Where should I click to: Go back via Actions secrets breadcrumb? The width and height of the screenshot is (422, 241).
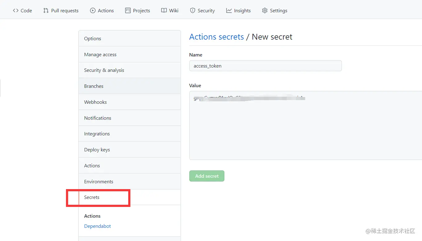click(x=216, y=37)
